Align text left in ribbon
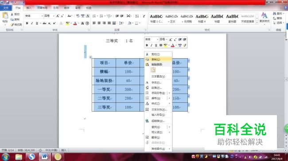Viewport: 288px width, 161px height. pyautogui.click(x=94, y=23)
